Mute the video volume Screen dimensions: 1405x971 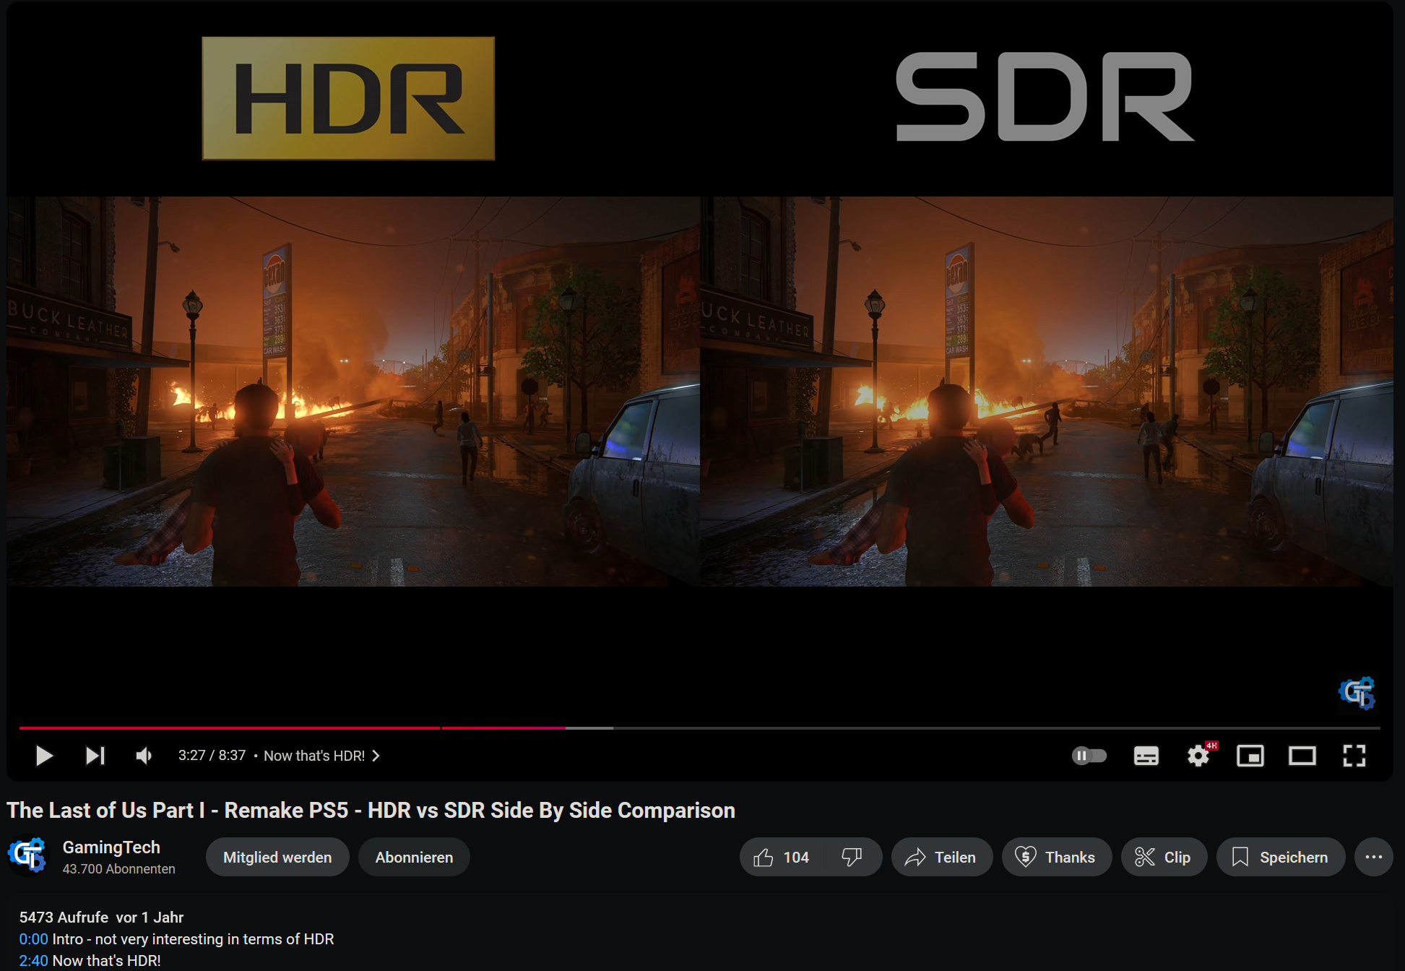point(143,756)
